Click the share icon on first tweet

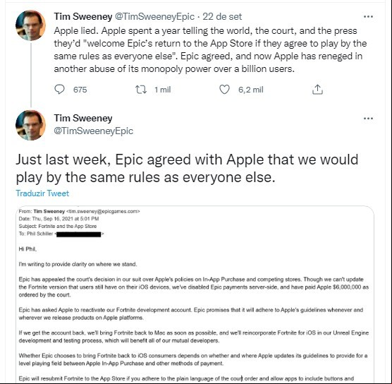(x=317, y=90)
